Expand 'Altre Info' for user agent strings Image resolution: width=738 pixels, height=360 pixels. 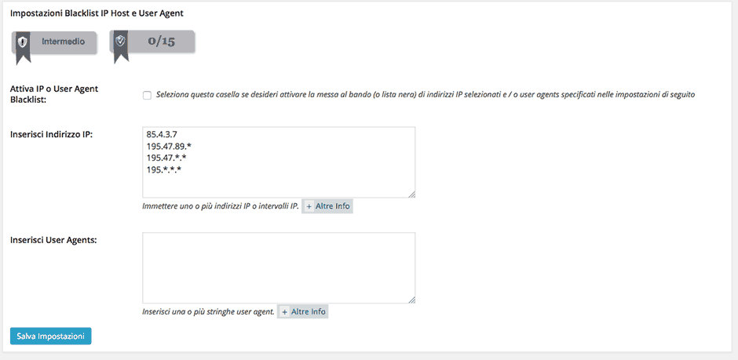(308, 311)
